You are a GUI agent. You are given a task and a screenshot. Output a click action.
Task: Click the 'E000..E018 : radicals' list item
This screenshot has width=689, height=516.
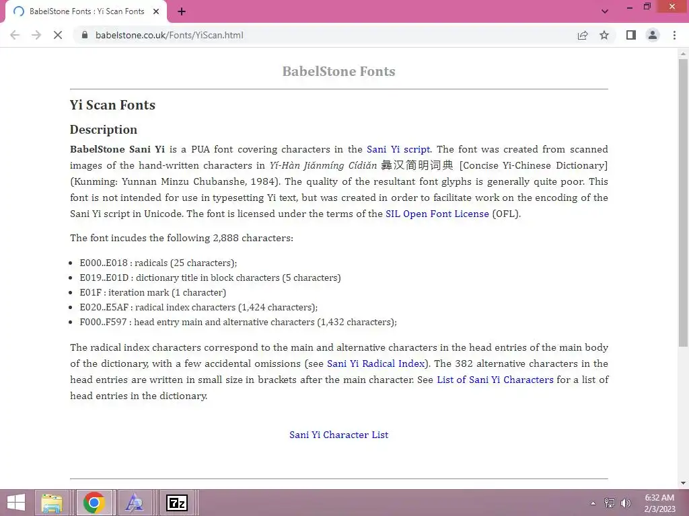(x=158, y=263)
